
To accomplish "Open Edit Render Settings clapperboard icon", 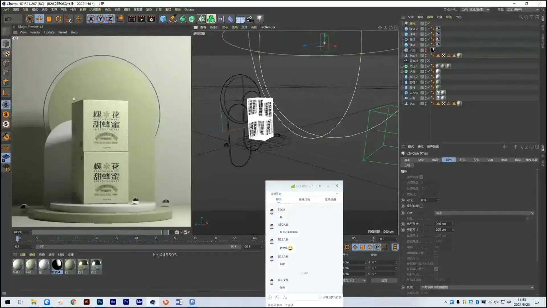I will 151,19.
